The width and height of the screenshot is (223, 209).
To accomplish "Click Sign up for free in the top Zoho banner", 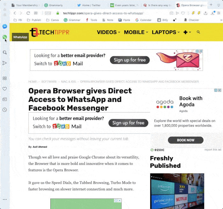I will 130,60.
